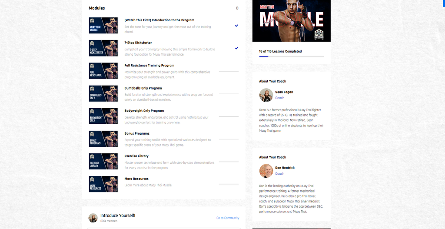Screen dimensions: 445x229
Task: Open Introduction to the Program module thumbnail
Action: click(103, 25)
